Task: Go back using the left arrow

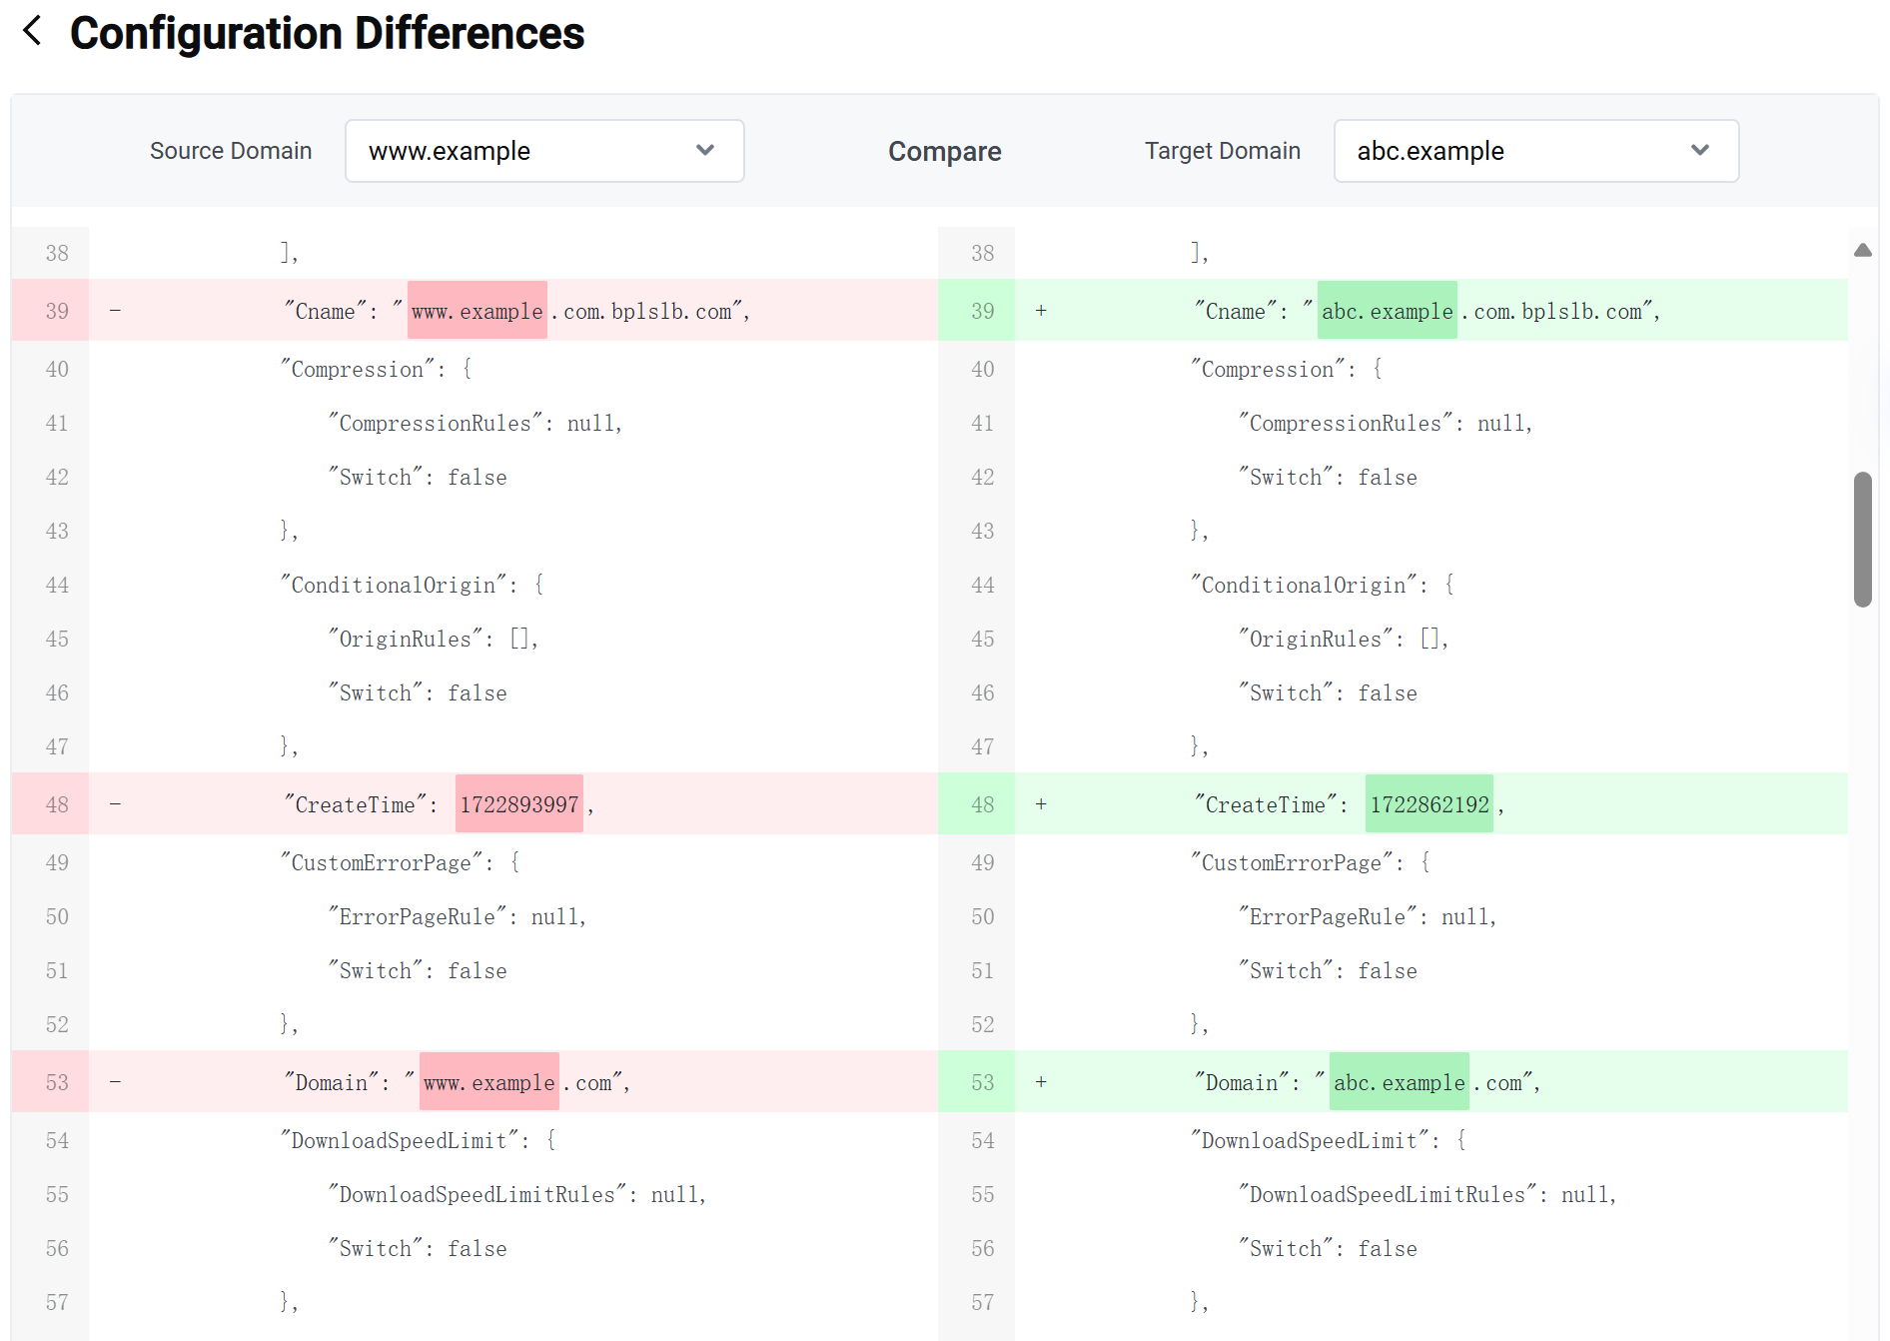Action: click(32, 31)
